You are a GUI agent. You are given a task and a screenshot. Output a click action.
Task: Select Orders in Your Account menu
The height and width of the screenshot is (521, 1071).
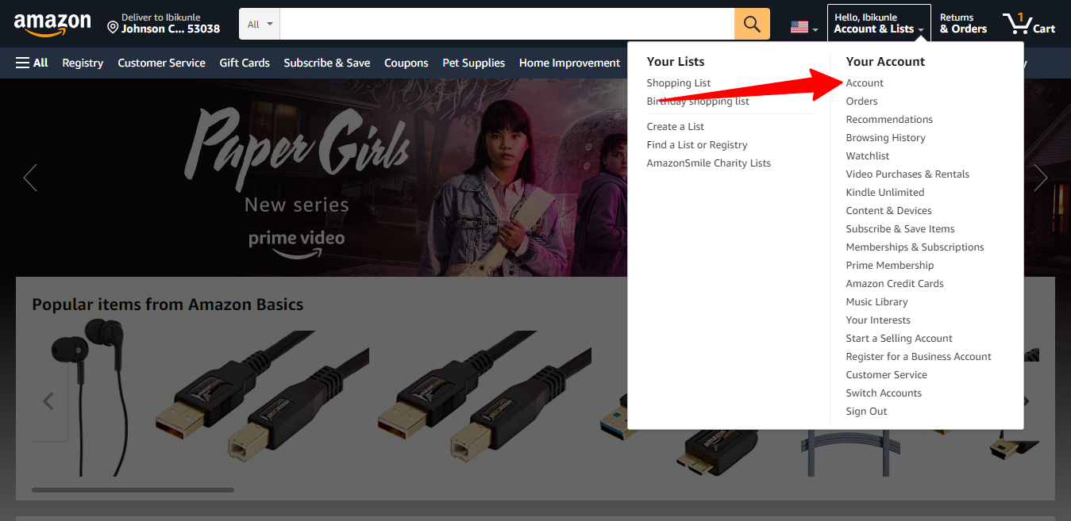[x=861, y=102]
